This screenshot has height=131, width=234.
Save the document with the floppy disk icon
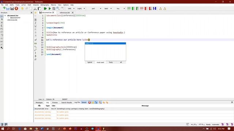pyautogui.click(x=12, y=9)
